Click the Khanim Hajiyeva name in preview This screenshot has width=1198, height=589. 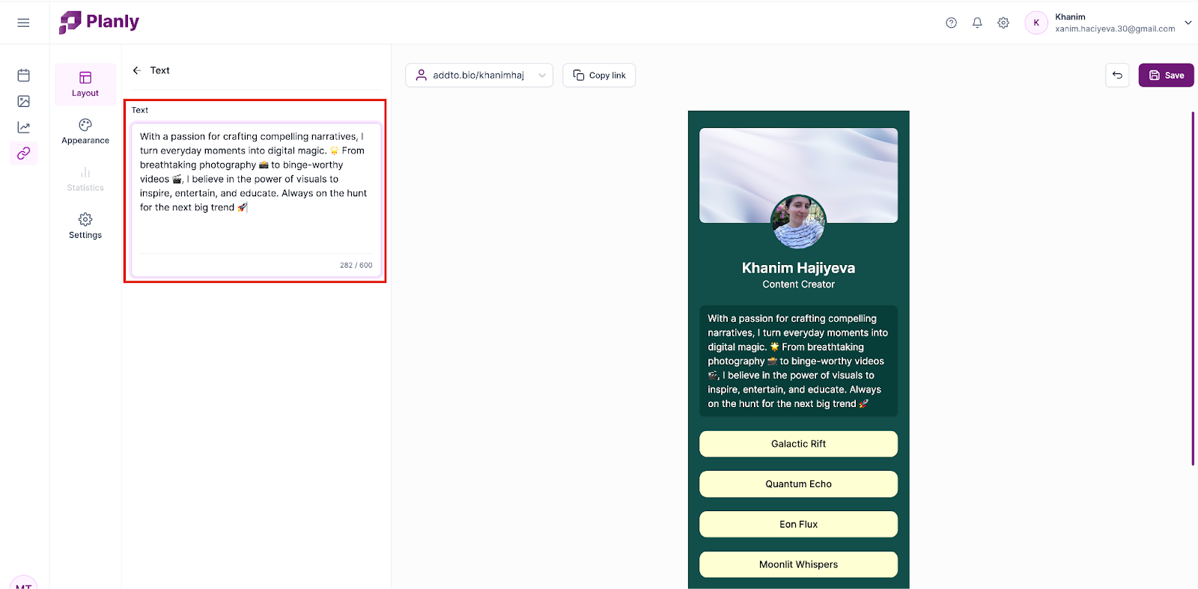coord(798,268)
